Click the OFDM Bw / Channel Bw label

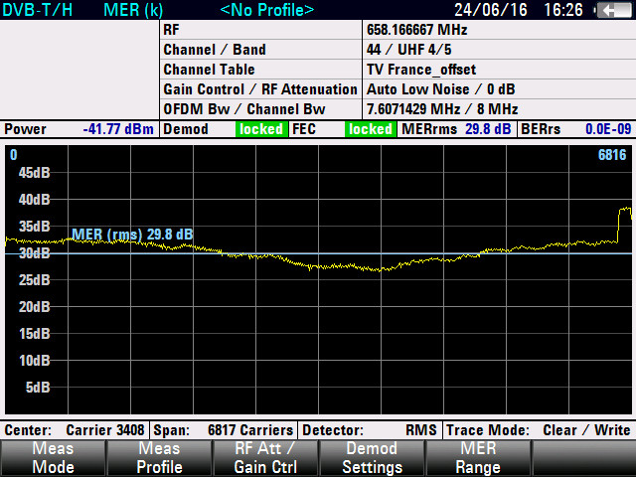click(x=244, y=109)
